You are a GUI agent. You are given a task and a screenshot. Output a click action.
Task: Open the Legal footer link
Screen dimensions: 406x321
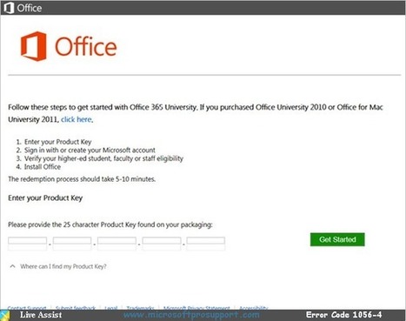click(x=111, y=308)
